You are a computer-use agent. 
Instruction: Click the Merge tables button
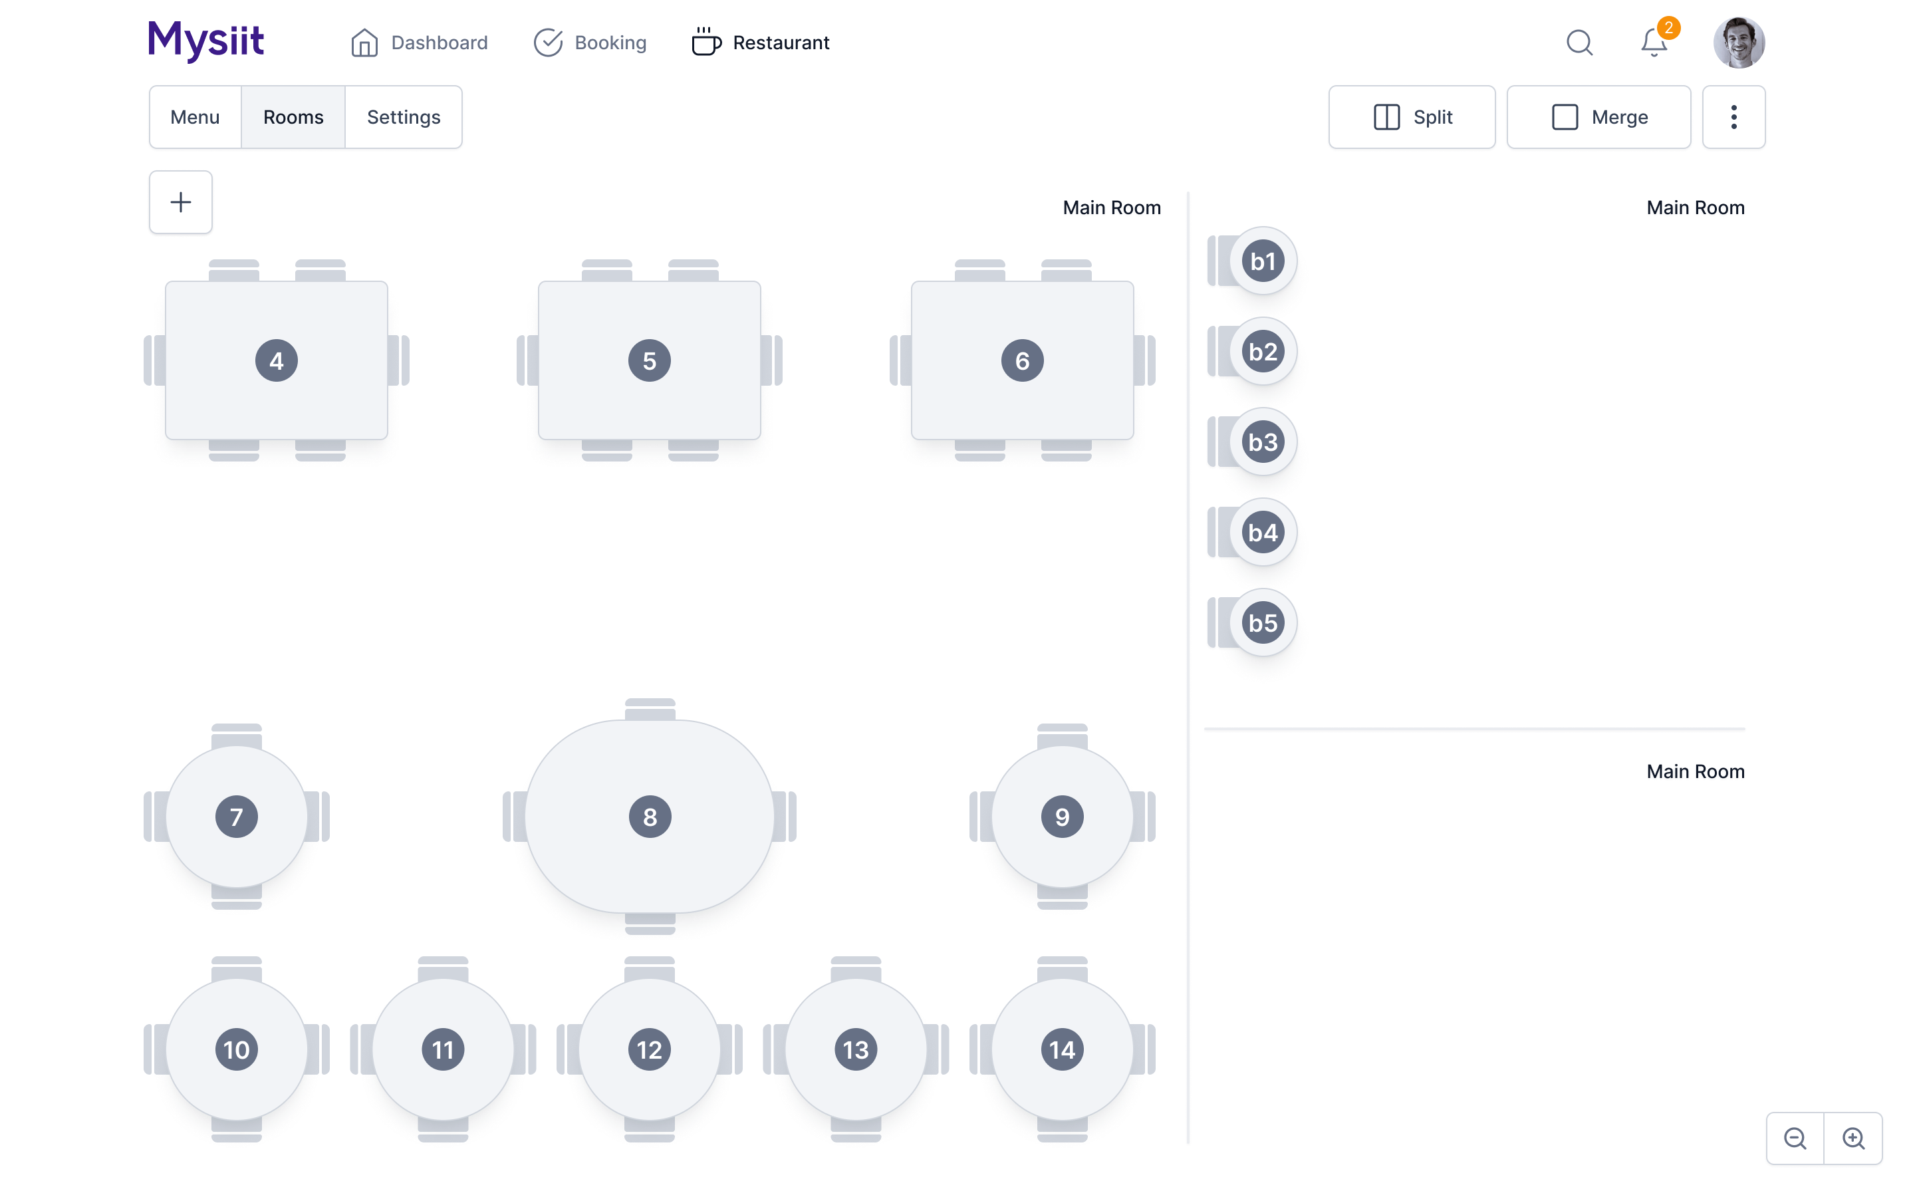pyautogui.click(x=1598, y=117)
